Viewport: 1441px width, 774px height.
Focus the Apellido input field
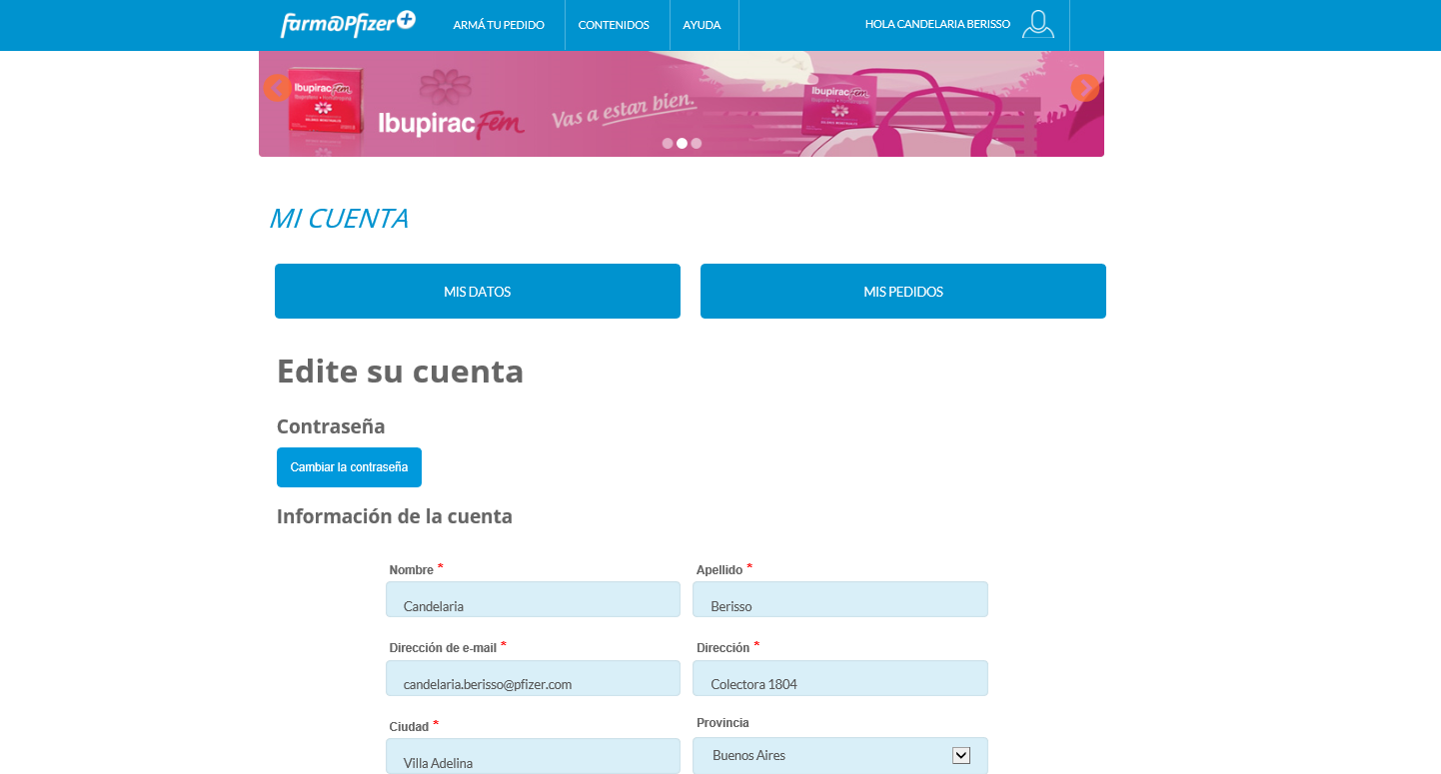click(x=840, y=599)
